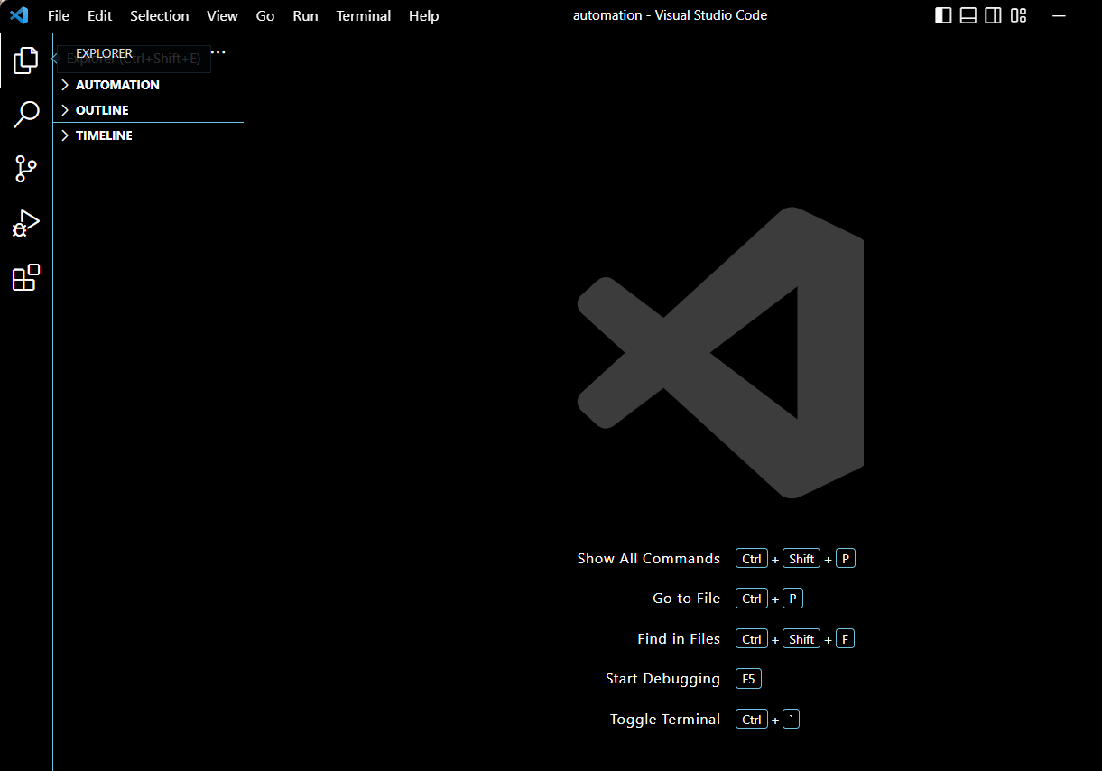Open the Edit menu
This screenshot has height=771, width=1102.
(99, 15)
